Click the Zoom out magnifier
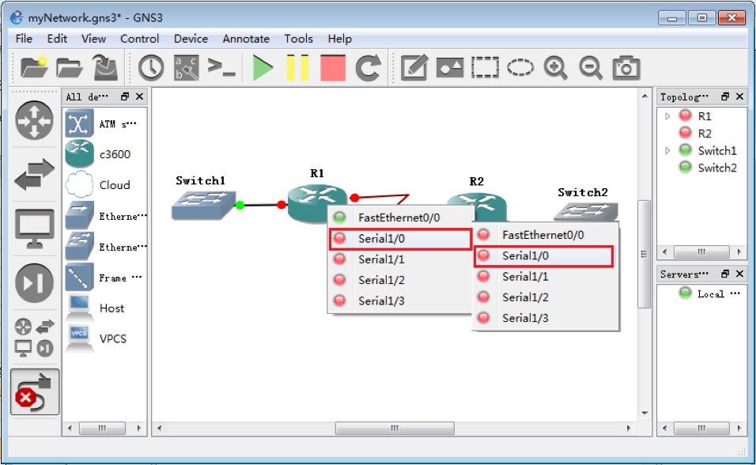756x465 pixels. [x=591, y=67]
